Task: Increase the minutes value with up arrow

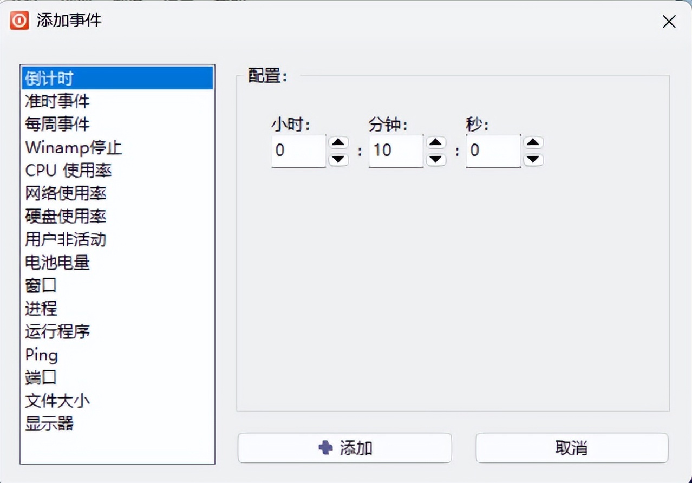Action: pos(436,142)
